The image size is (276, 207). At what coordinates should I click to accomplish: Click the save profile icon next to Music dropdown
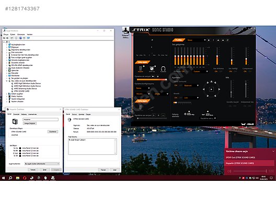coord(209,40)
